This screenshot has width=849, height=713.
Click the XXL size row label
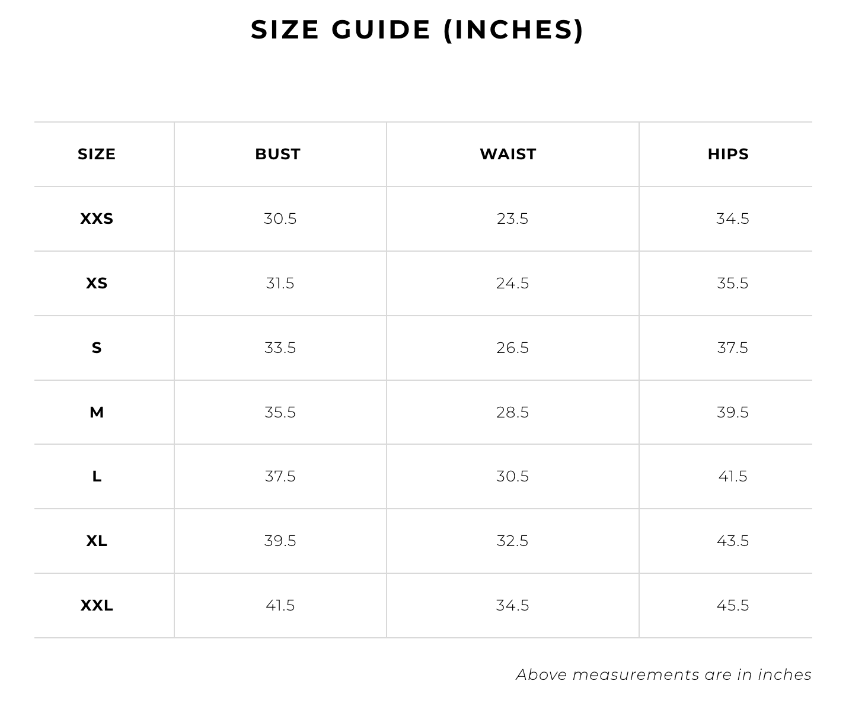pos(97,605)
